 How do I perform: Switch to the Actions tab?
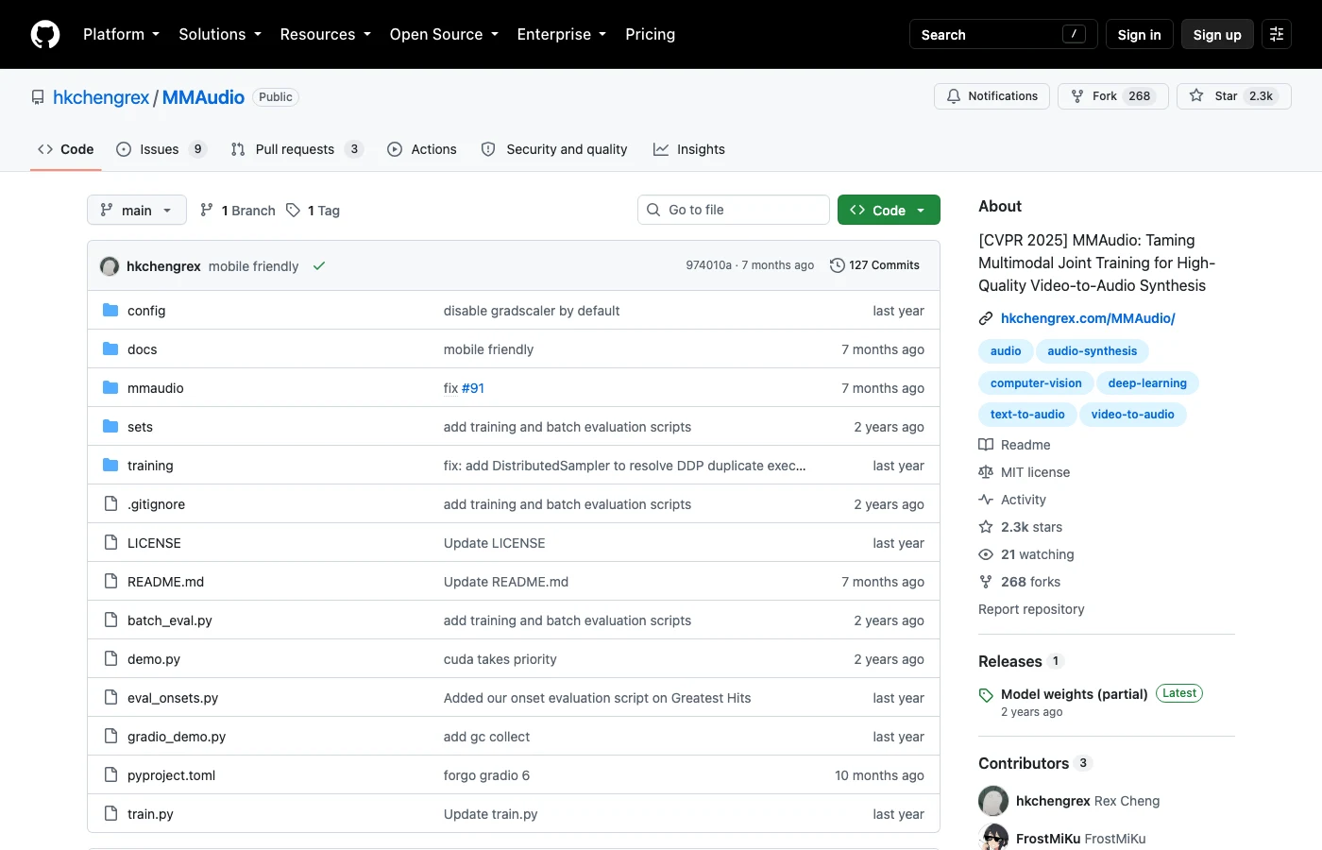point(422,149)
